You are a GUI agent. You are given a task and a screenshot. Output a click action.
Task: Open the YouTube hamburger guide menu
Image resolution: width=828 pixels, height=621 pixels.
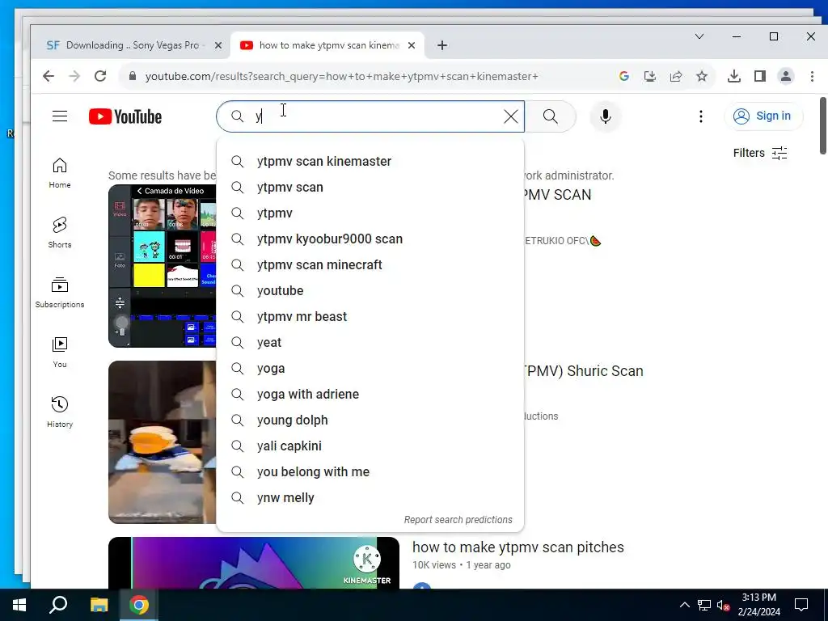point(60,116)
